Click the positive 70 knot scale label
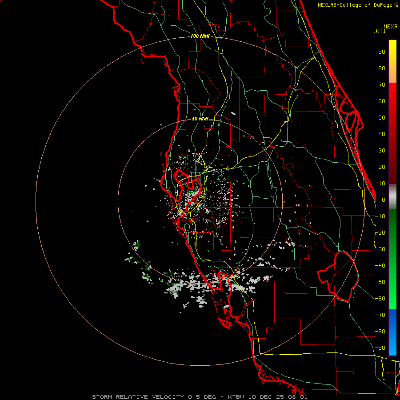Image resolution: width=400 pixels, height=400 pixels. [x=382, y=85]
